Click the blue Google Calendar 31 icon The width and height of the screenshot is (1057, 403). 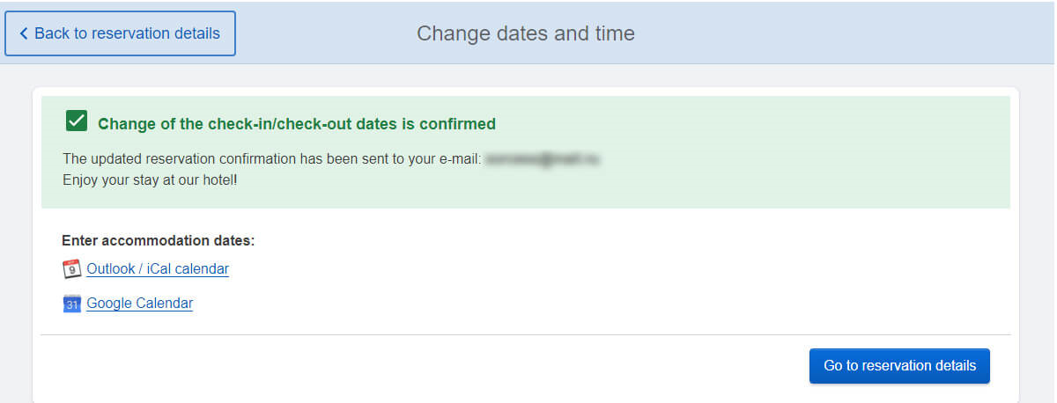tap(72, 304)
